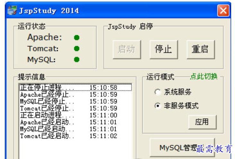Viewport: 235px width, 159px height.
Task: Click the disabled 启动 button
Action: click(x=127, y=49)
